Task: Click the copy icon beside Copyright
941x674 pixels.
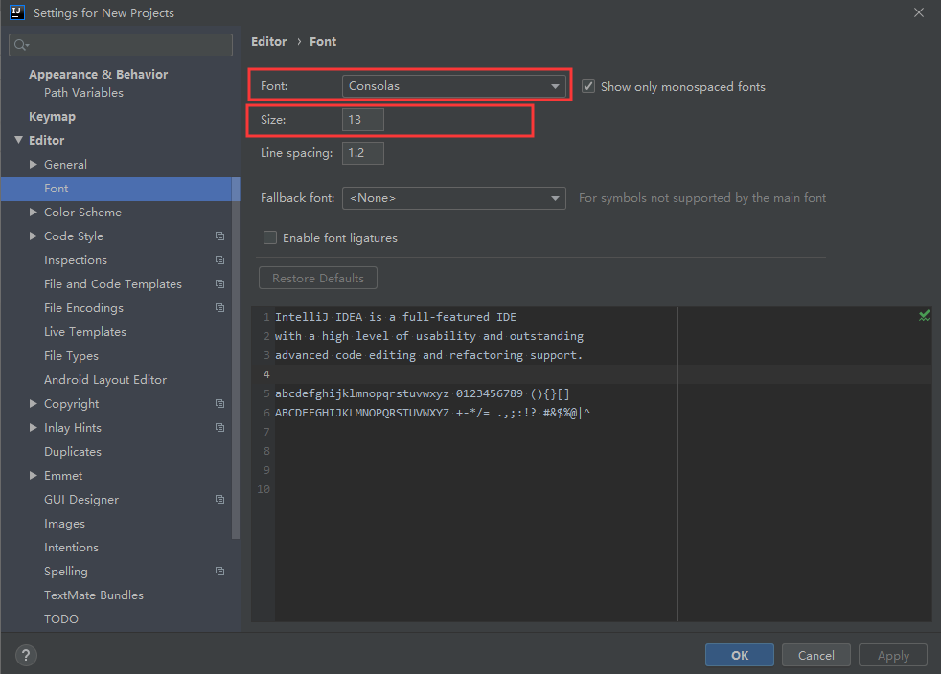Action: pyautogui.click(x=220, y=404)
